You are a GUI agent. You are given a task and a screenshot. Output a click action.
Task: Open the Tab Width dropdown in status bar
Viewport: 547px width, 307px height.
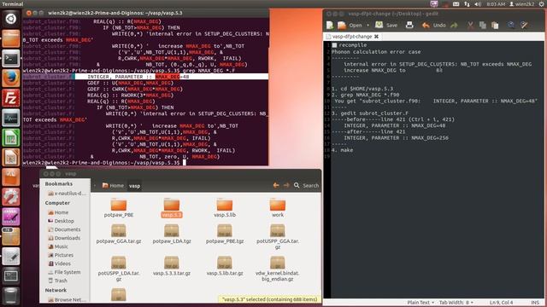[x=456, y=303]
